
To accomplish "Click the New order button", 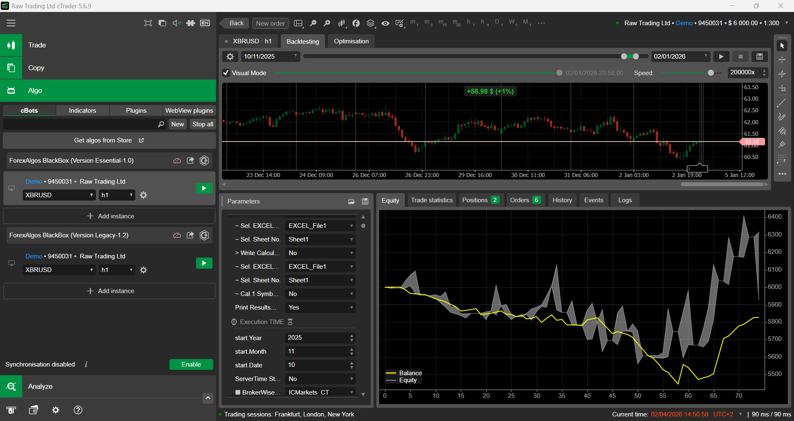I will pyautogui.click(x=270, y=23).
